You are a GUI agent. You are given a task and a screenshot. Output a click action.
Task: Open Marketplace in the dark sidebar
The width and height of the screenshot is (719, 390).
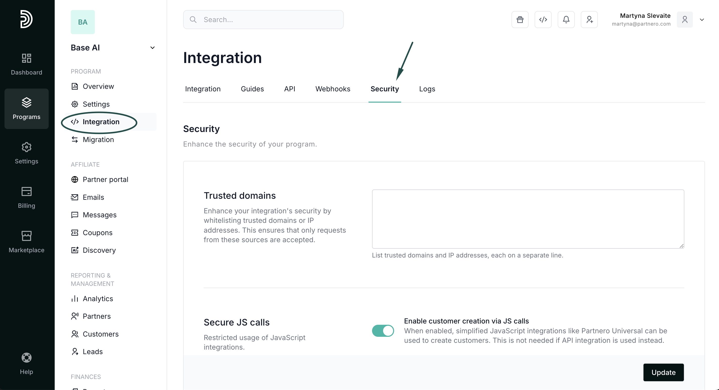(27, 242)
